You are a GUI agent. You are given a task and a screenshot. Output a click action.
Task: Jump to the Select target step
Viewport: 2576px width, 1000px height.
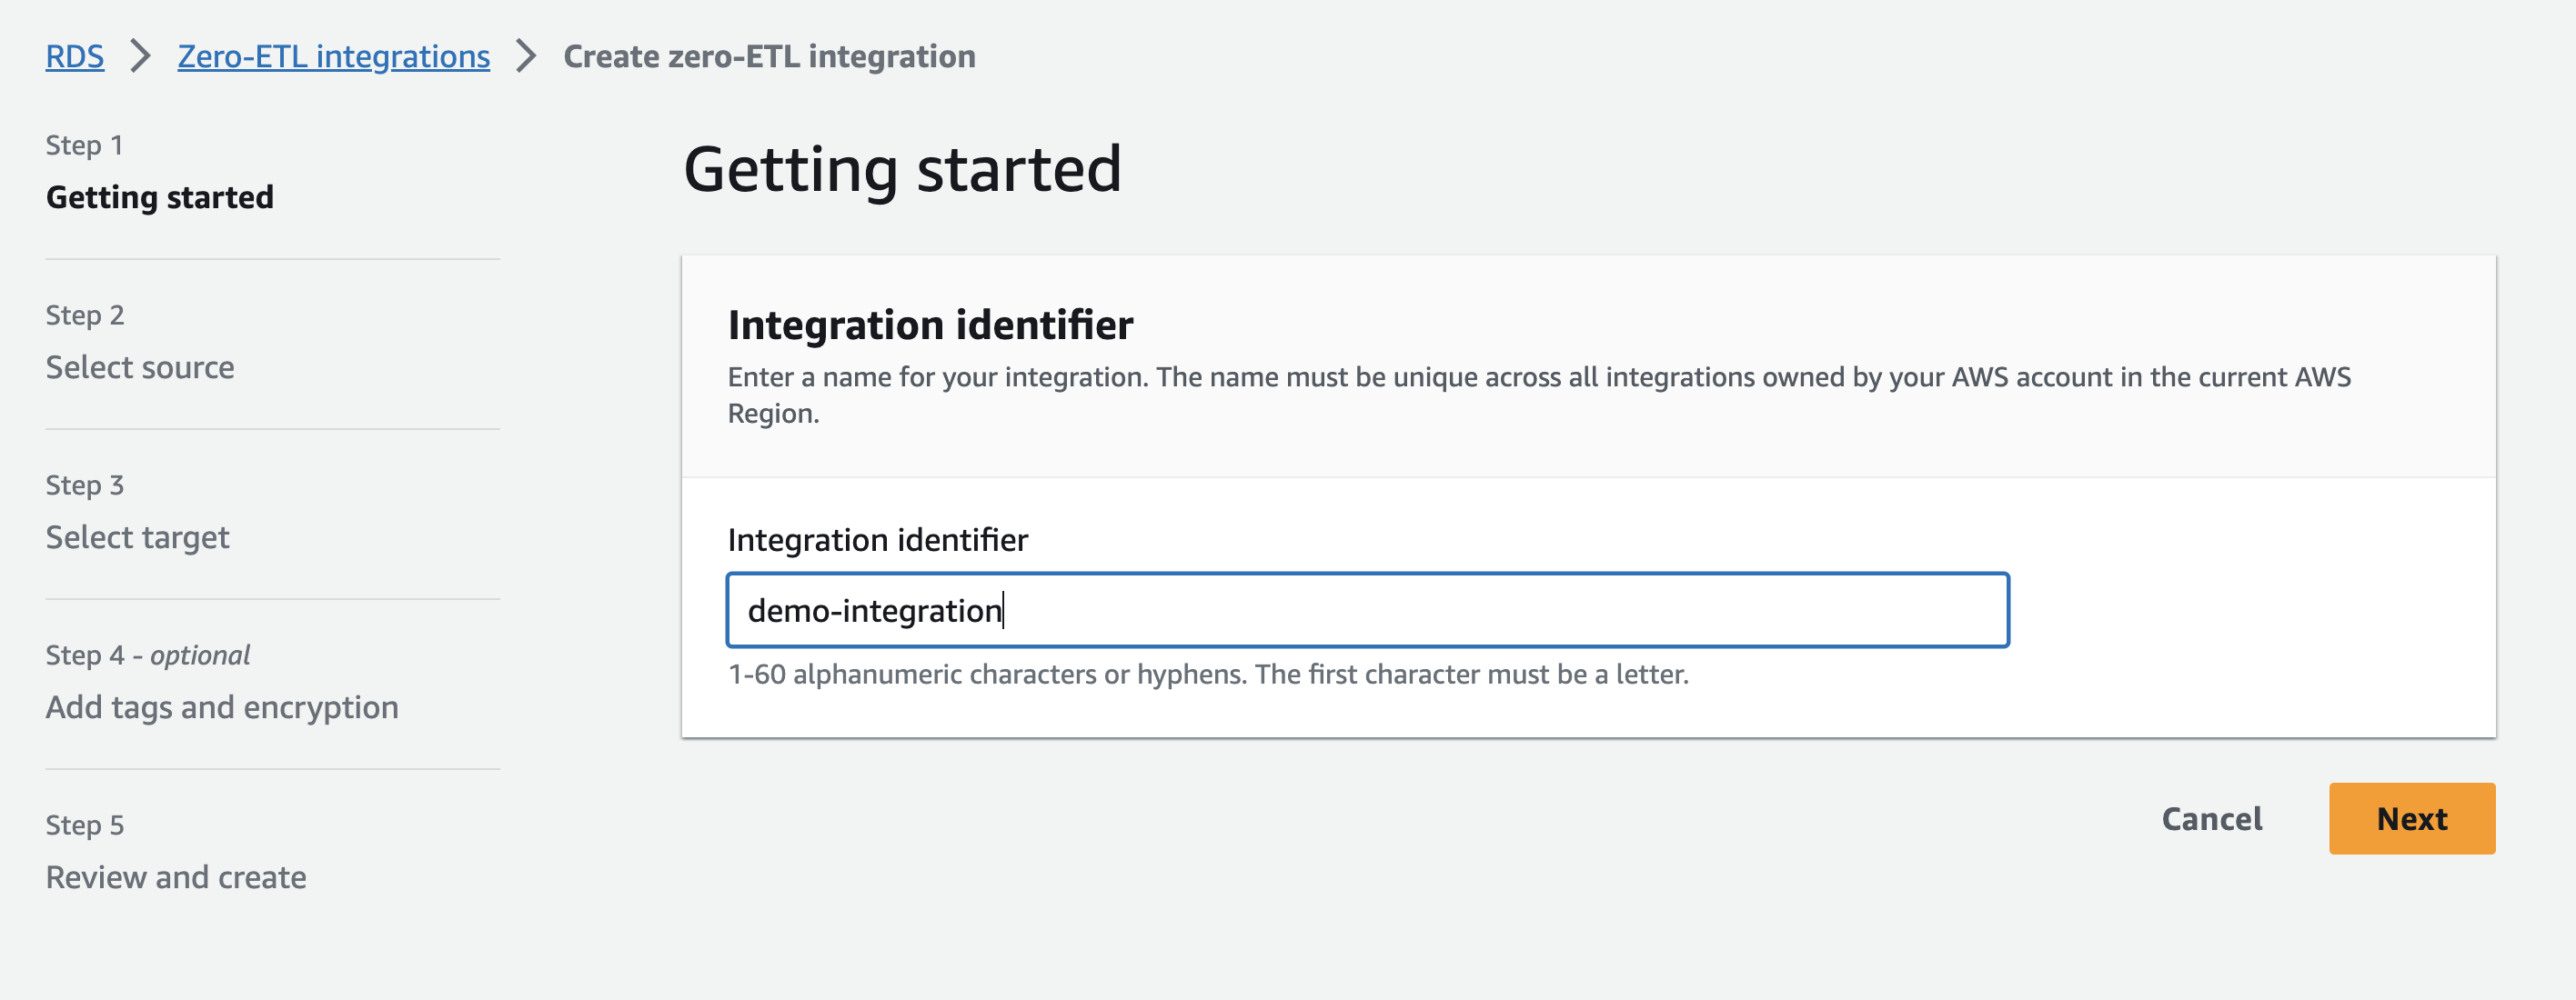tap(137, 536)
